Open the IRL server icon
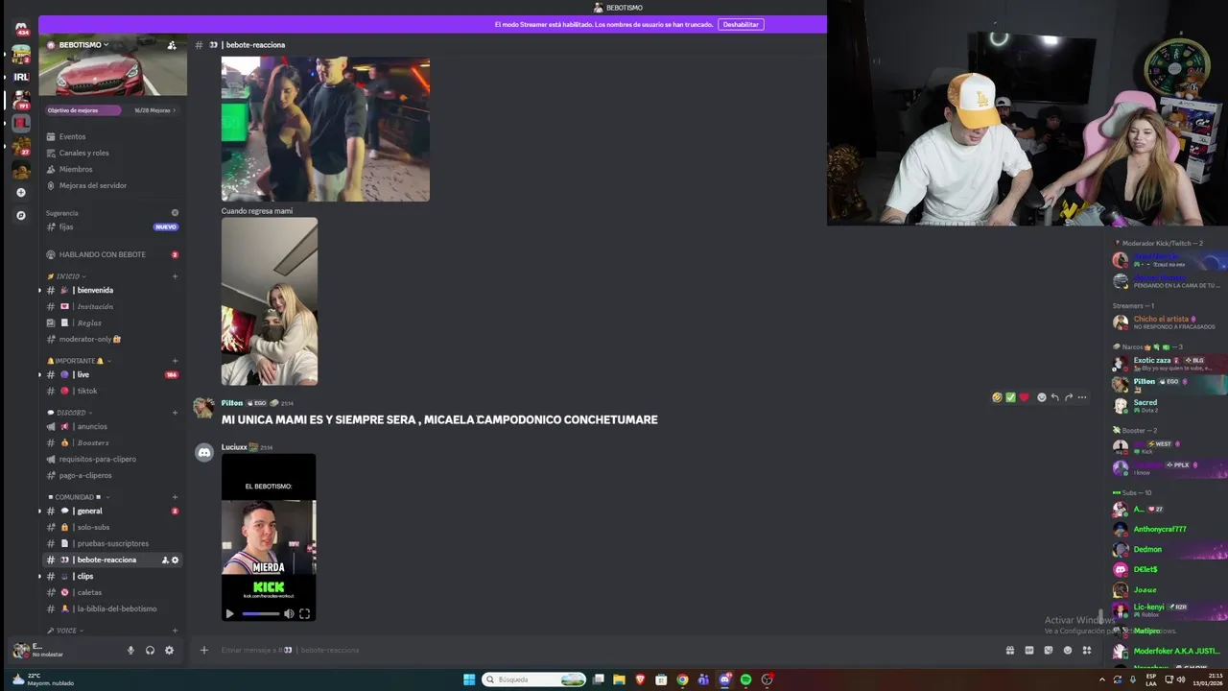This screenshot has width=1228, height=691. 20,77
